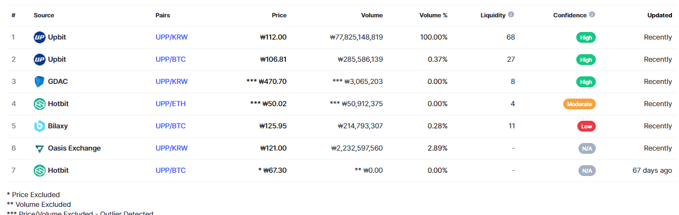Click the Oasis Exchange source name
The image size is (679, 215).
tap(74, 148)
